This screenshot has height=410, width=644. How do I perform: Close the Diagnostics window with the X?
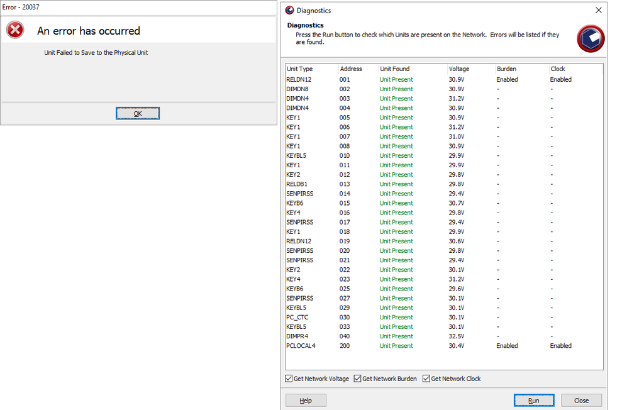[599, 10]
